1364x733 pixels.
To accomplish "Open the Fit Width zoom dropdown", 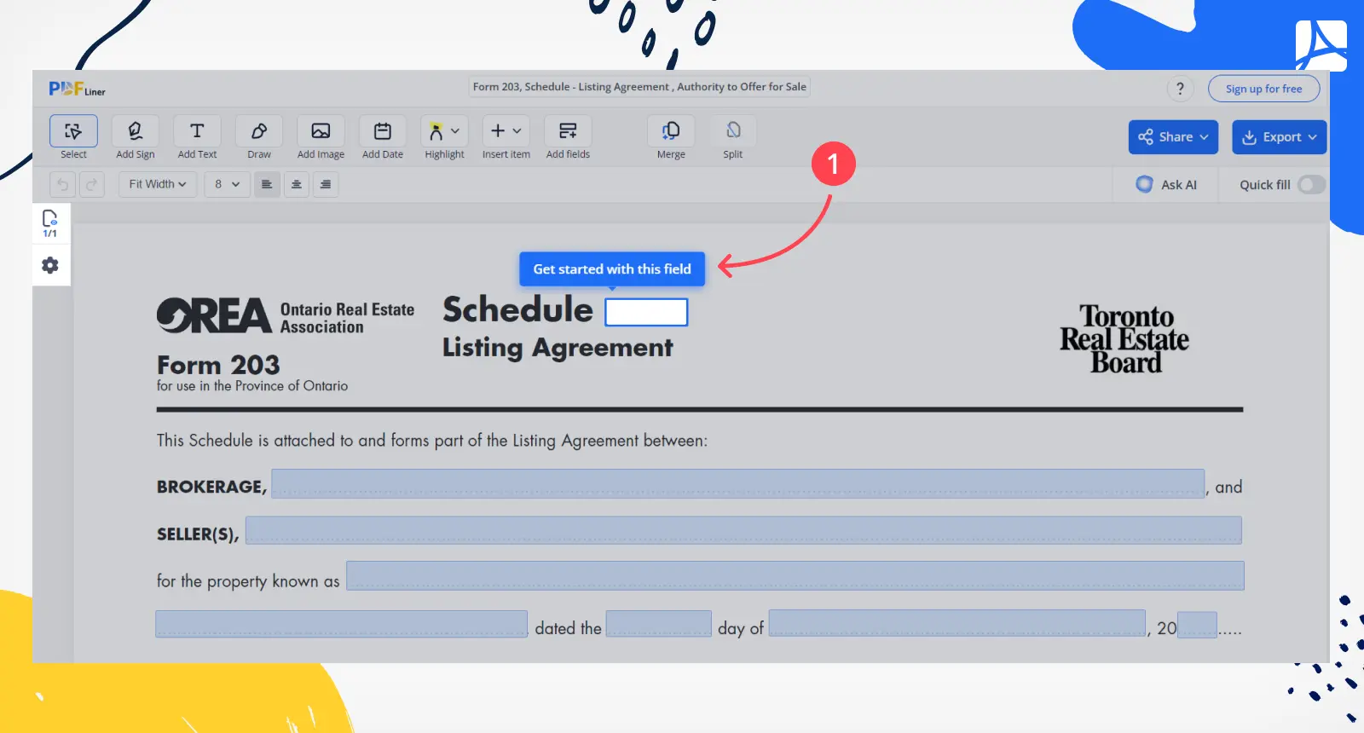I will coord(158,184).
